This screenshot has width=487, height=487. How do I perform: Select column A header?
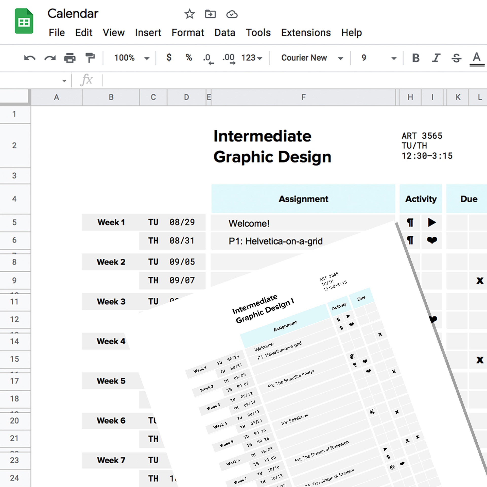click(57, 97)
